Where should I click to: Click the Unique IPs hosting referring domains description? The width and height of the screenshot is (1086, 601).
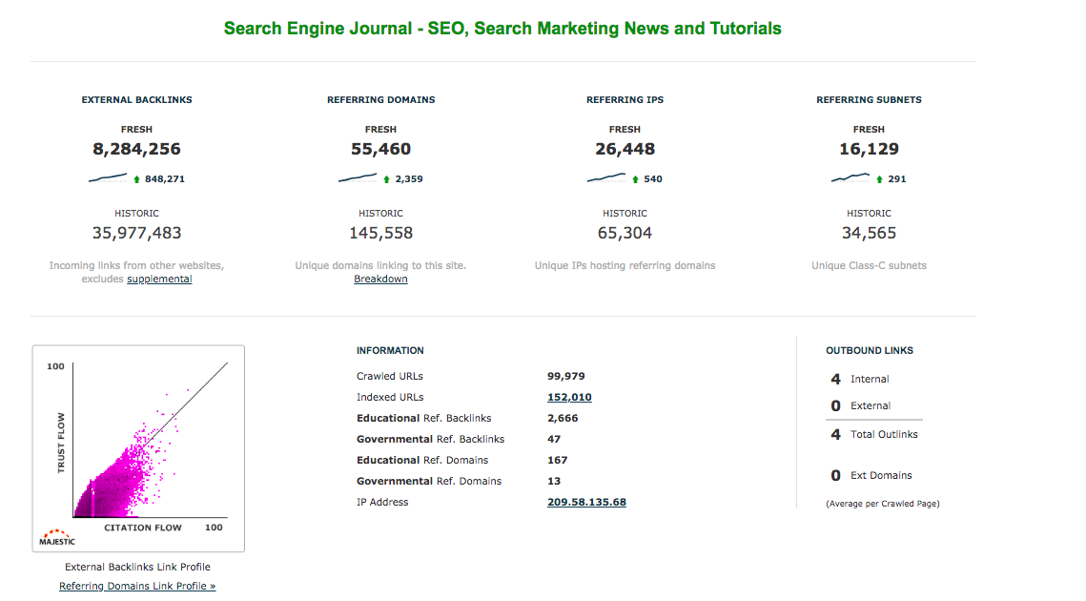coord(625,265)
